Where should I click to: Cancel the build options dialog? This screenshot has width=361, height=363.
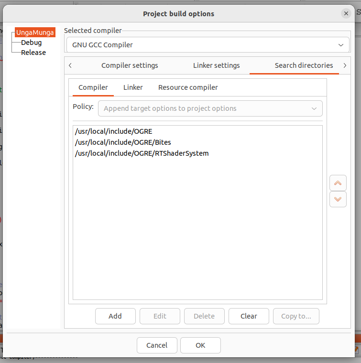[157, 345]
